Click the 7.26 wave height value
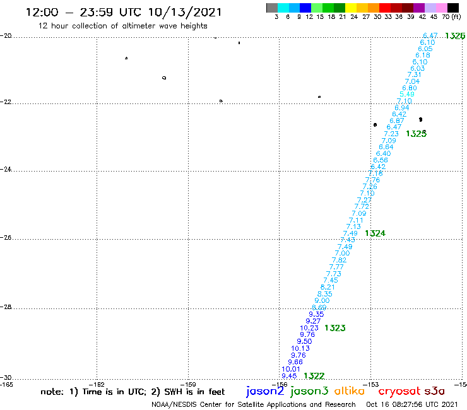The height and width of the screenshot is (410, 467). (370, 187)
